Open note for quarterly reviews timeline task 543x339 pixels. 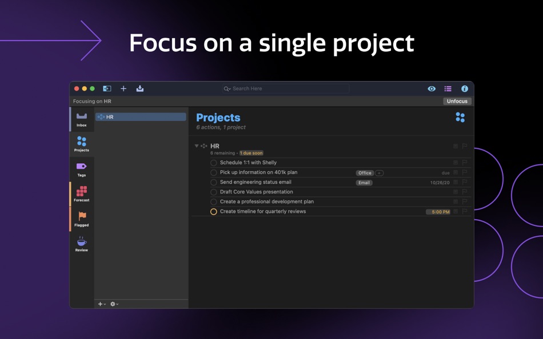tap(456, 211)
